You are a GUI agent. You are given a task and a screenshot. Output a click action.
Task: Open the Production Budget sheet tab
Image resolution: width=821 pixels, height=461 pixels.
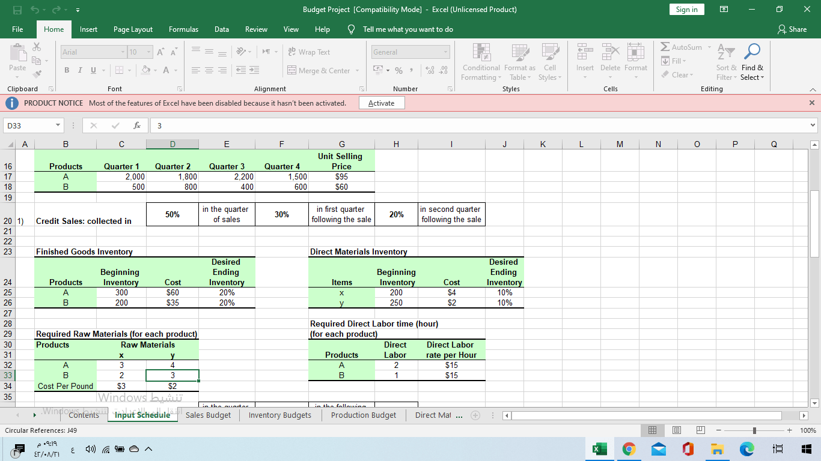[x=364, y=415]
